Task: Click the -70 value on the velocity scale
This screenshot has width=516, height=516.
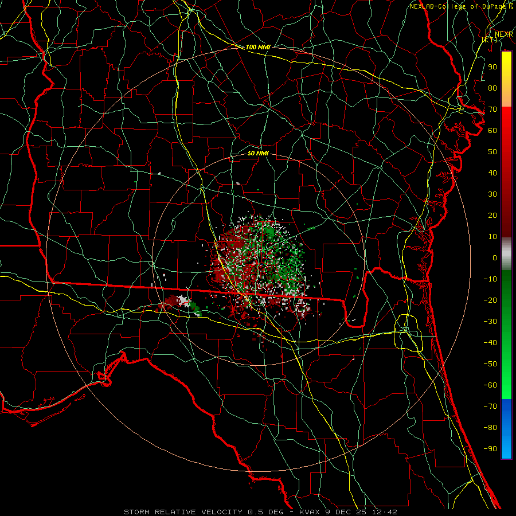Action: [x=490, y=406]
